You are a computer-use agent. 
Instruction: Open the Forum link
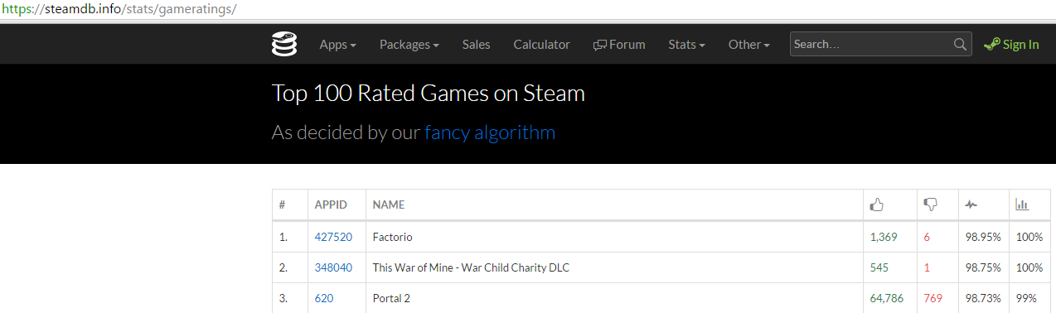coord(619,45)
